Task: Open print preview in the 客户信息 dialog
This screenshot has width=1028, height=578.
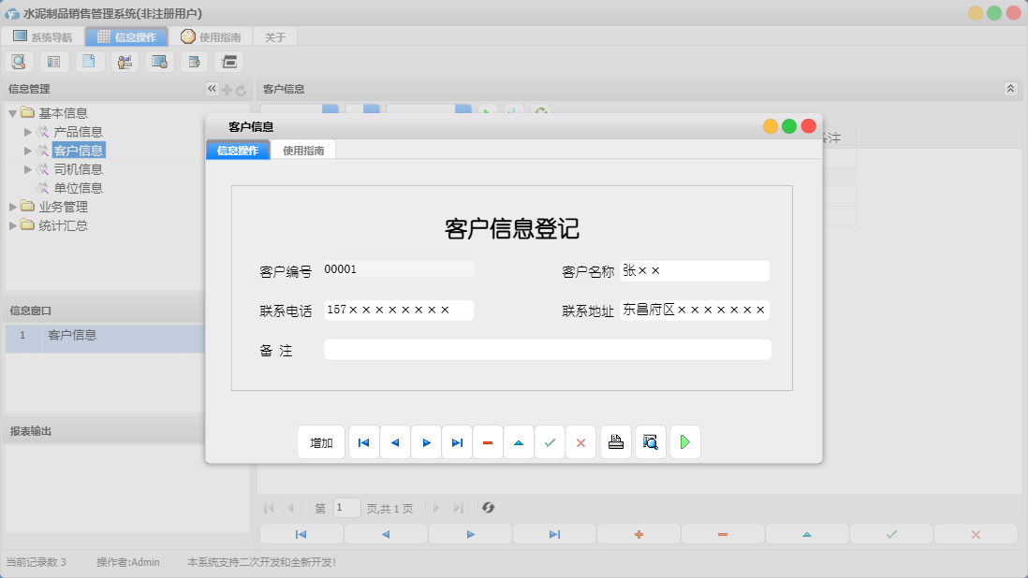Action: point(650,441)
